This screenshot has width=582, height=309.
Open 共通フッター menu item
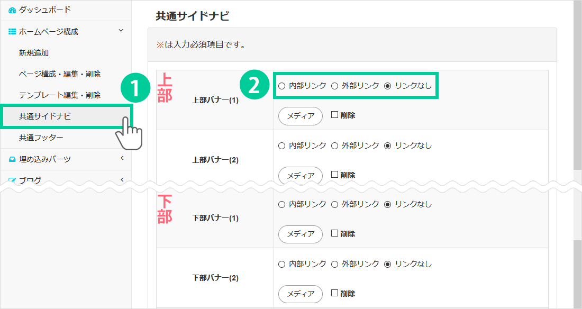click(41, 138)
